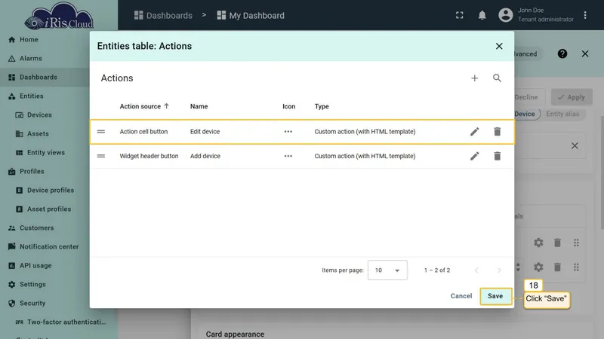Click Cancel button in dialog

tap(461, 296)
